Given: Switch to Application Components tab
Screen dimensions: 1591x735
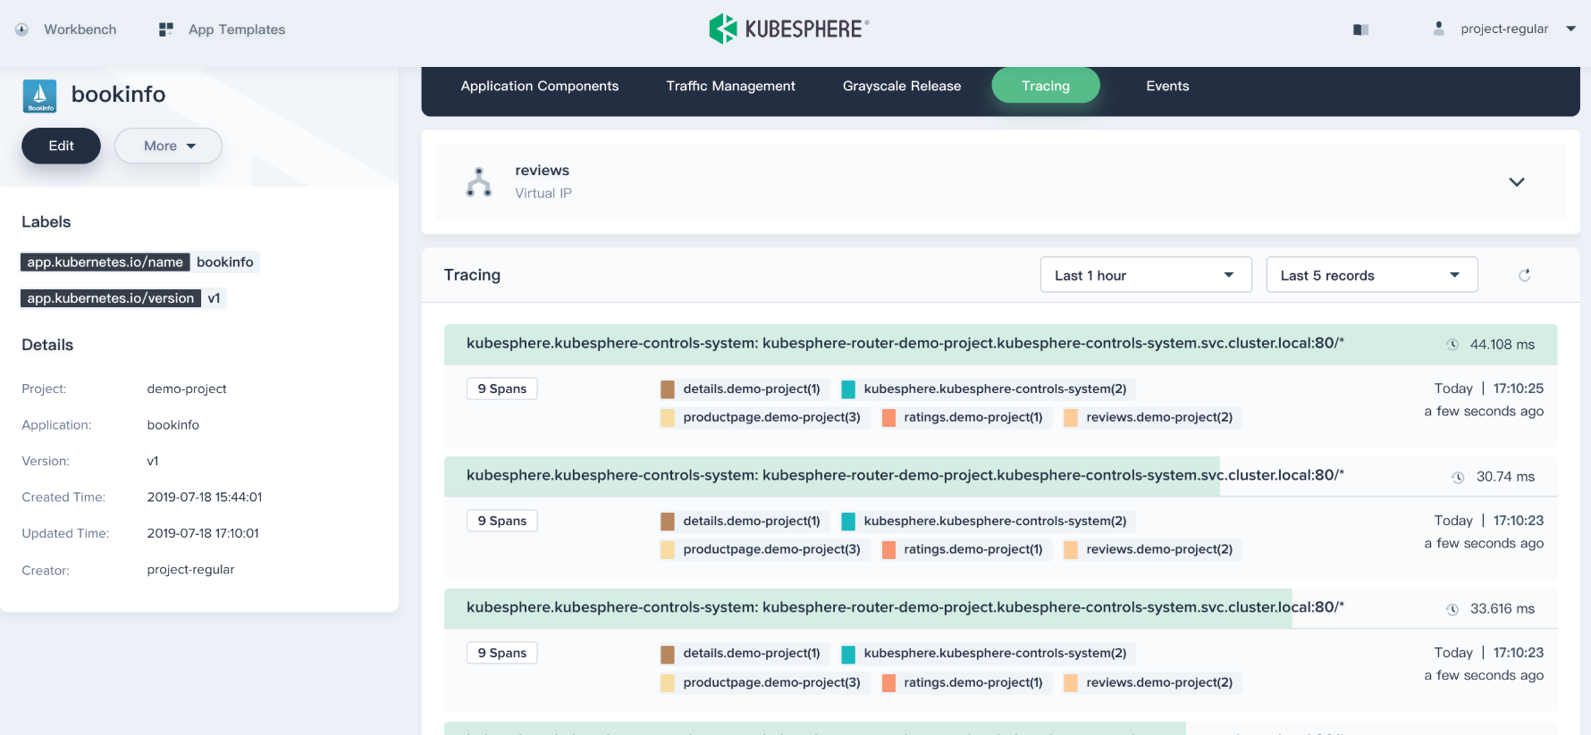Looking at the screenshot, I should point(540,86).
